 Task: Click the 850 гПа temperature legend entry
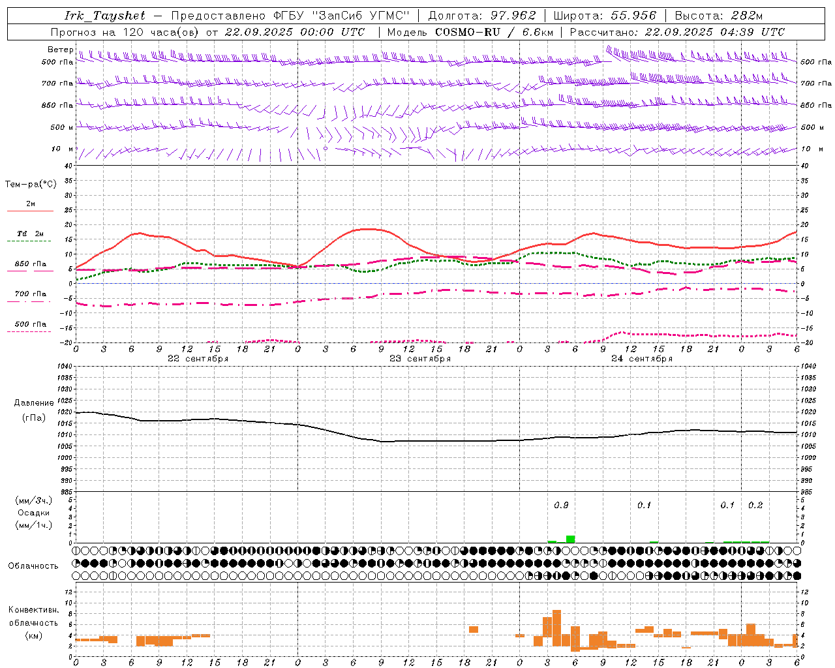(30, 264)
